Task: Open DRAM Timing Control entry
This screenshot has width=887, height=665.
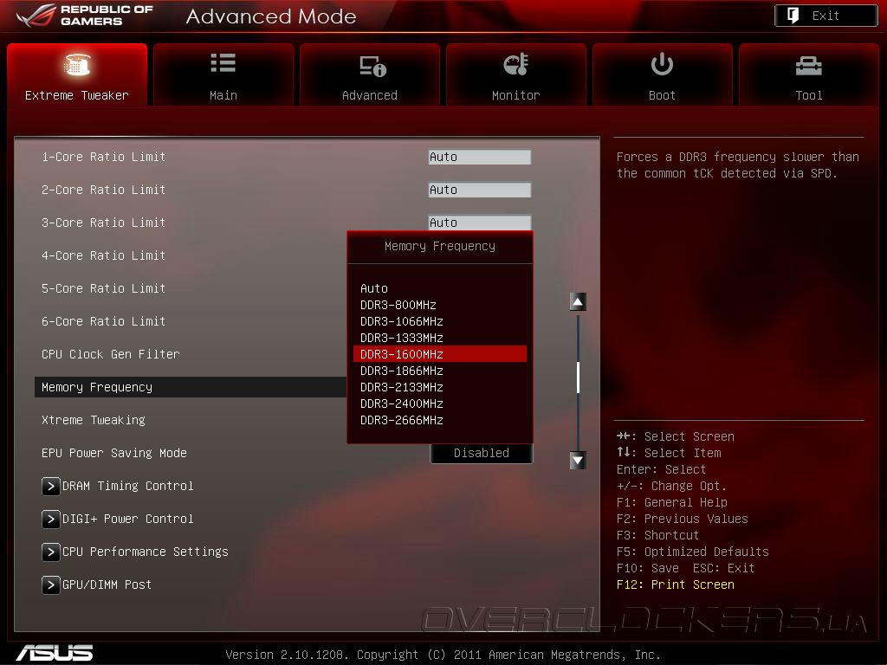Action: coord(128,487)
